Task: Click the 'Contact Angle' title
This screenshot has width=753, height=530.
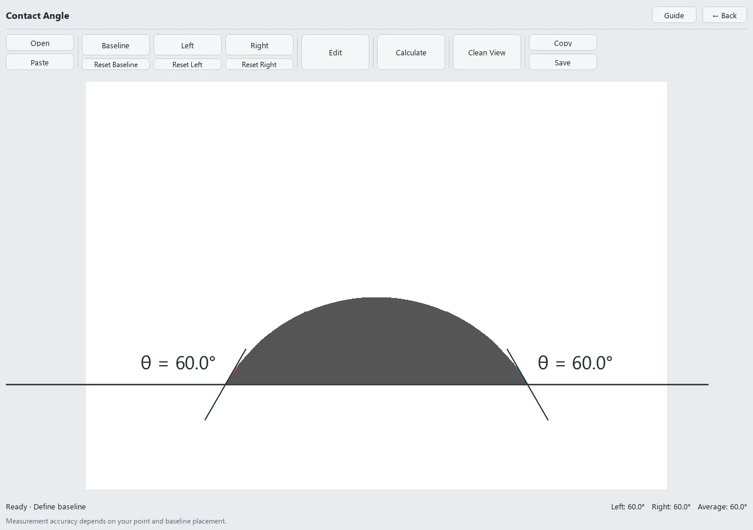Action: click(x=38, y=16)
